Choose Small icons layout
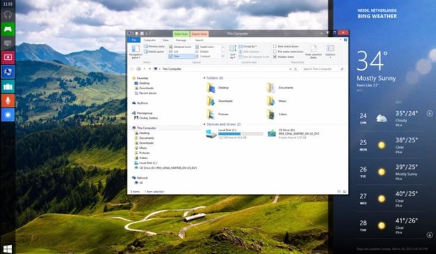The image size is (436, 254). tap(205, 47)
